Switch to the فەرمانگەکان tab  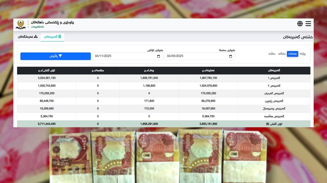coord(28,37)
